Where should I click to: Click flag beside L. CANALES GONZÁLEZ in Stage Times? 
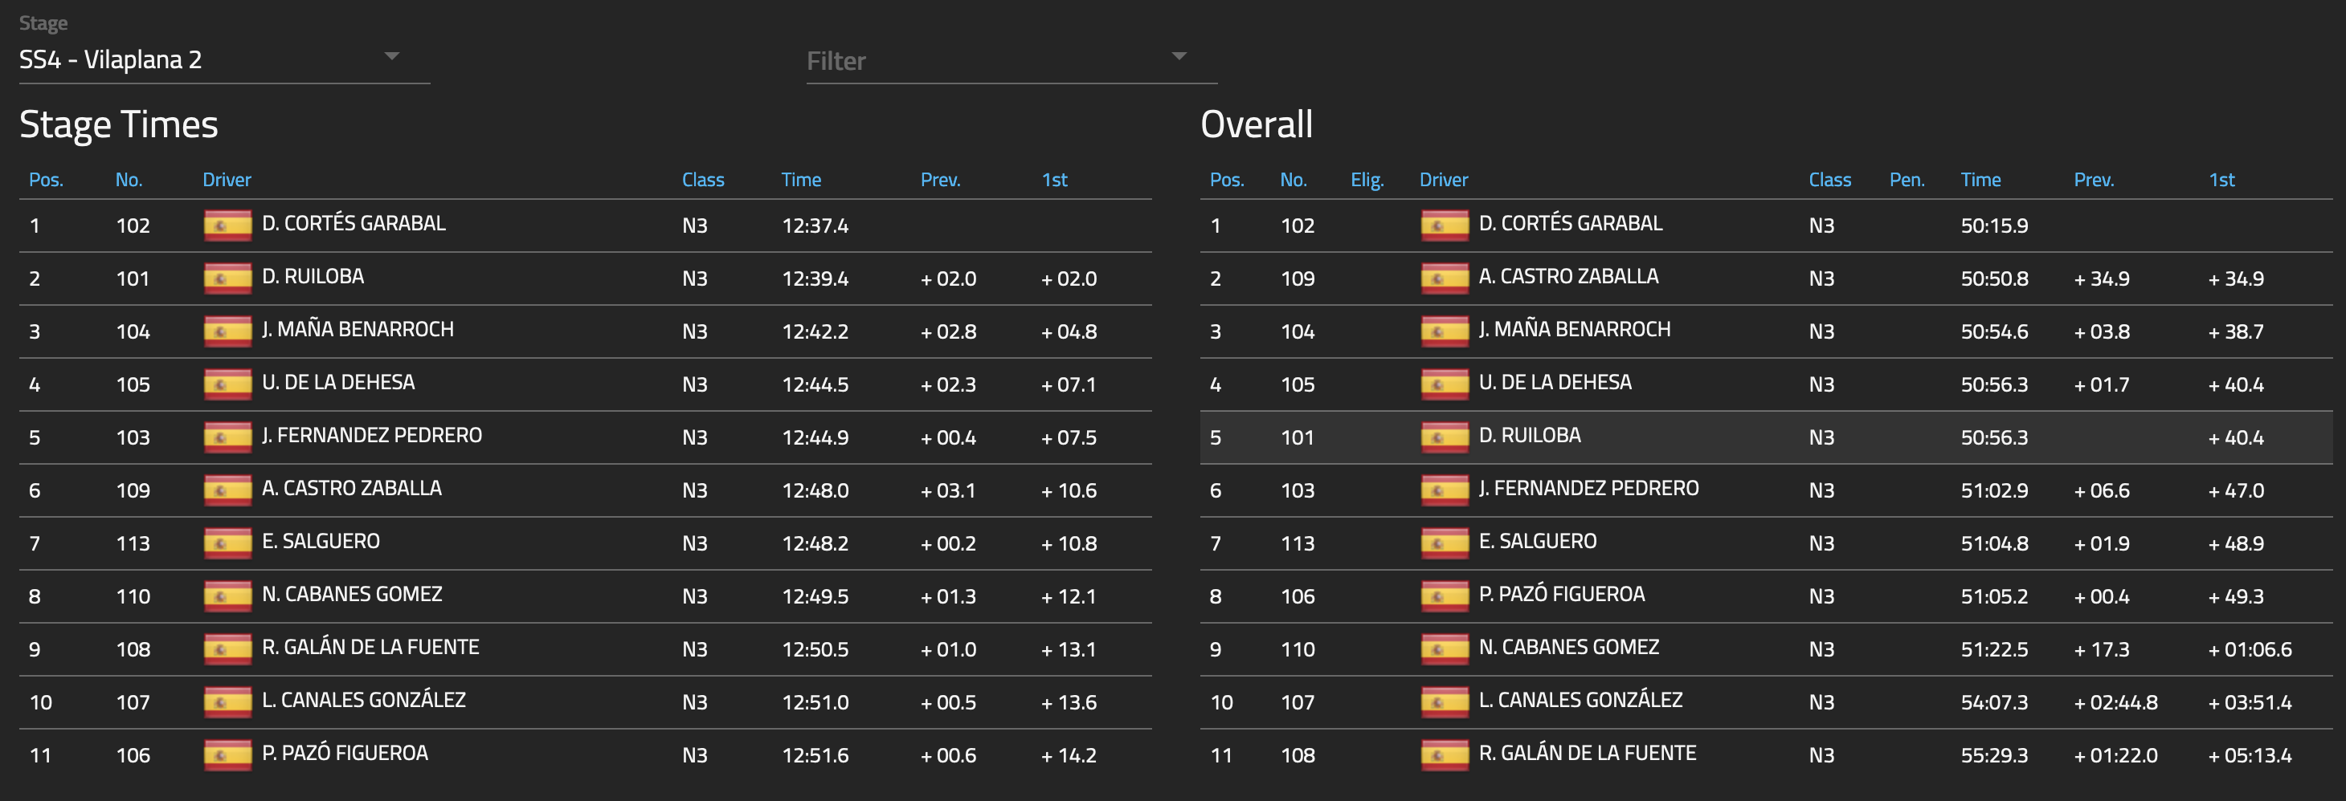tap(227, 701)
